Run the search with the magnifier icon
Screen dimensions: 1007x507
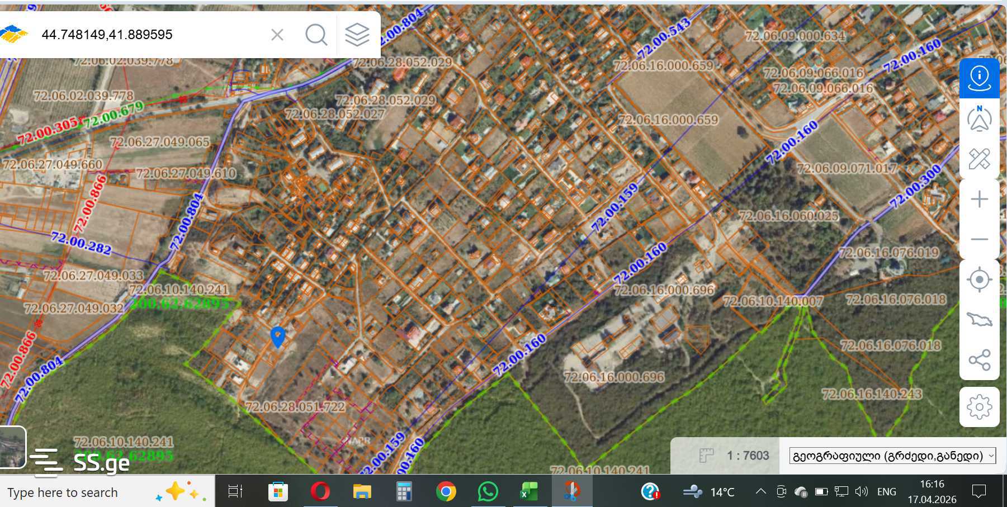click(316, 35)
